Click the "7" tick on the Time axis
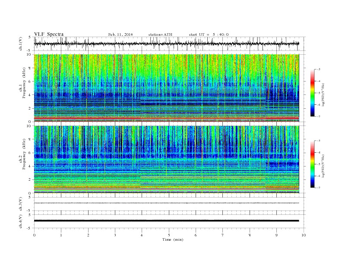342x264 pixels. click(223, 235)
